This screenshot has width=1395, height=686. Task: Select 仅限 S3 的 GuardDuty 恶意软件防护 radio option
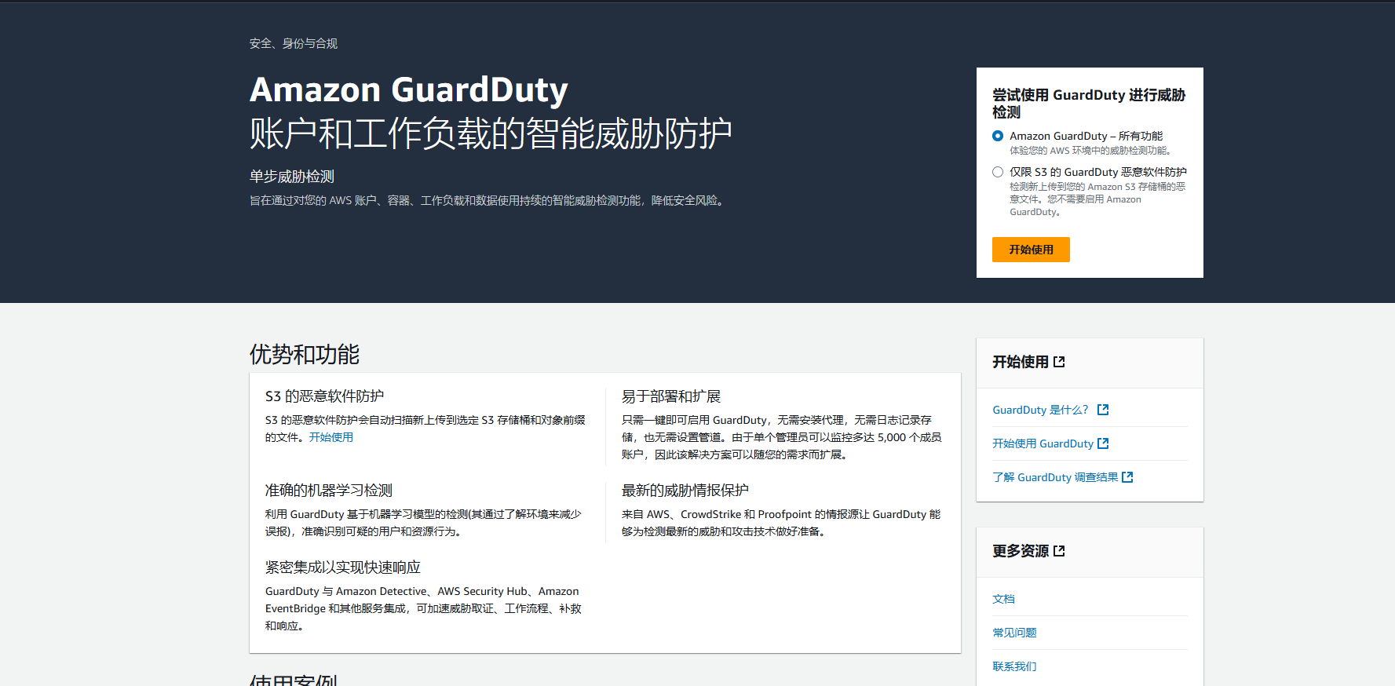coord(998,172)
